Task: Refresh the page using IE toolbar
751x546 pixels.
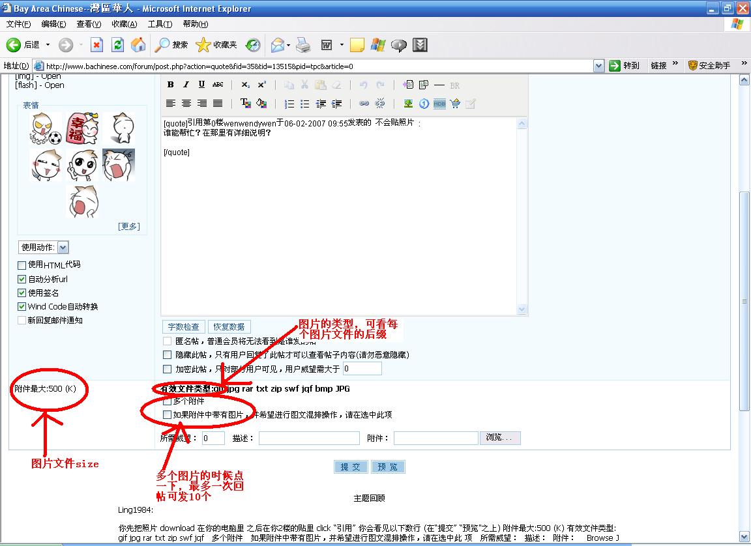Action: [117, 44]
